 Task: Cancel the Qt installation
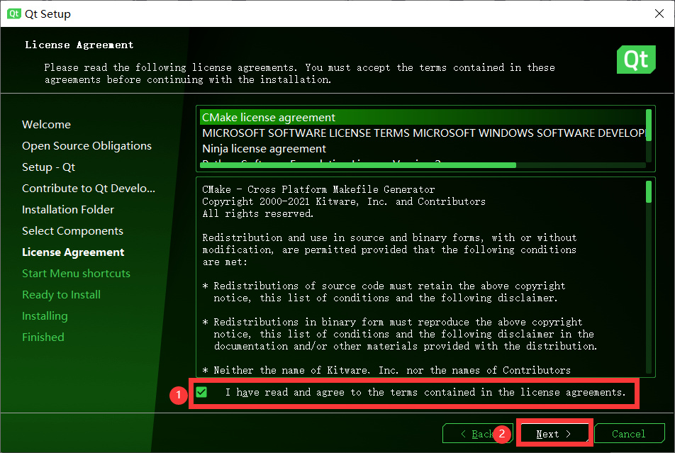(x=629, y=434)
